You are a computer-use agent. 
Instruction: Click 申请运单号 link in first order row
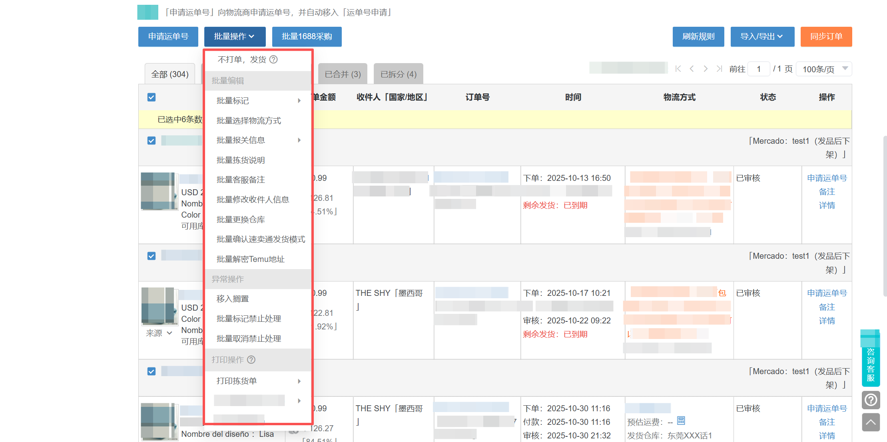[x=827, y=178]
